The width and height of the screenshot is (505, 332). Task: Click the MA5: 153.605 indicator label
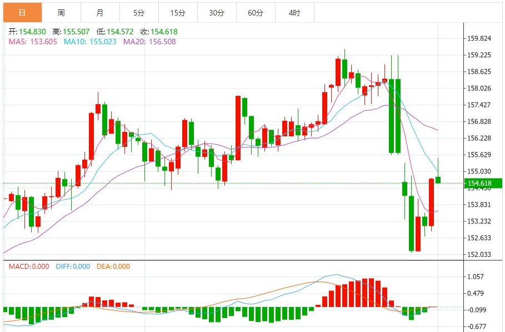point(33,42)
